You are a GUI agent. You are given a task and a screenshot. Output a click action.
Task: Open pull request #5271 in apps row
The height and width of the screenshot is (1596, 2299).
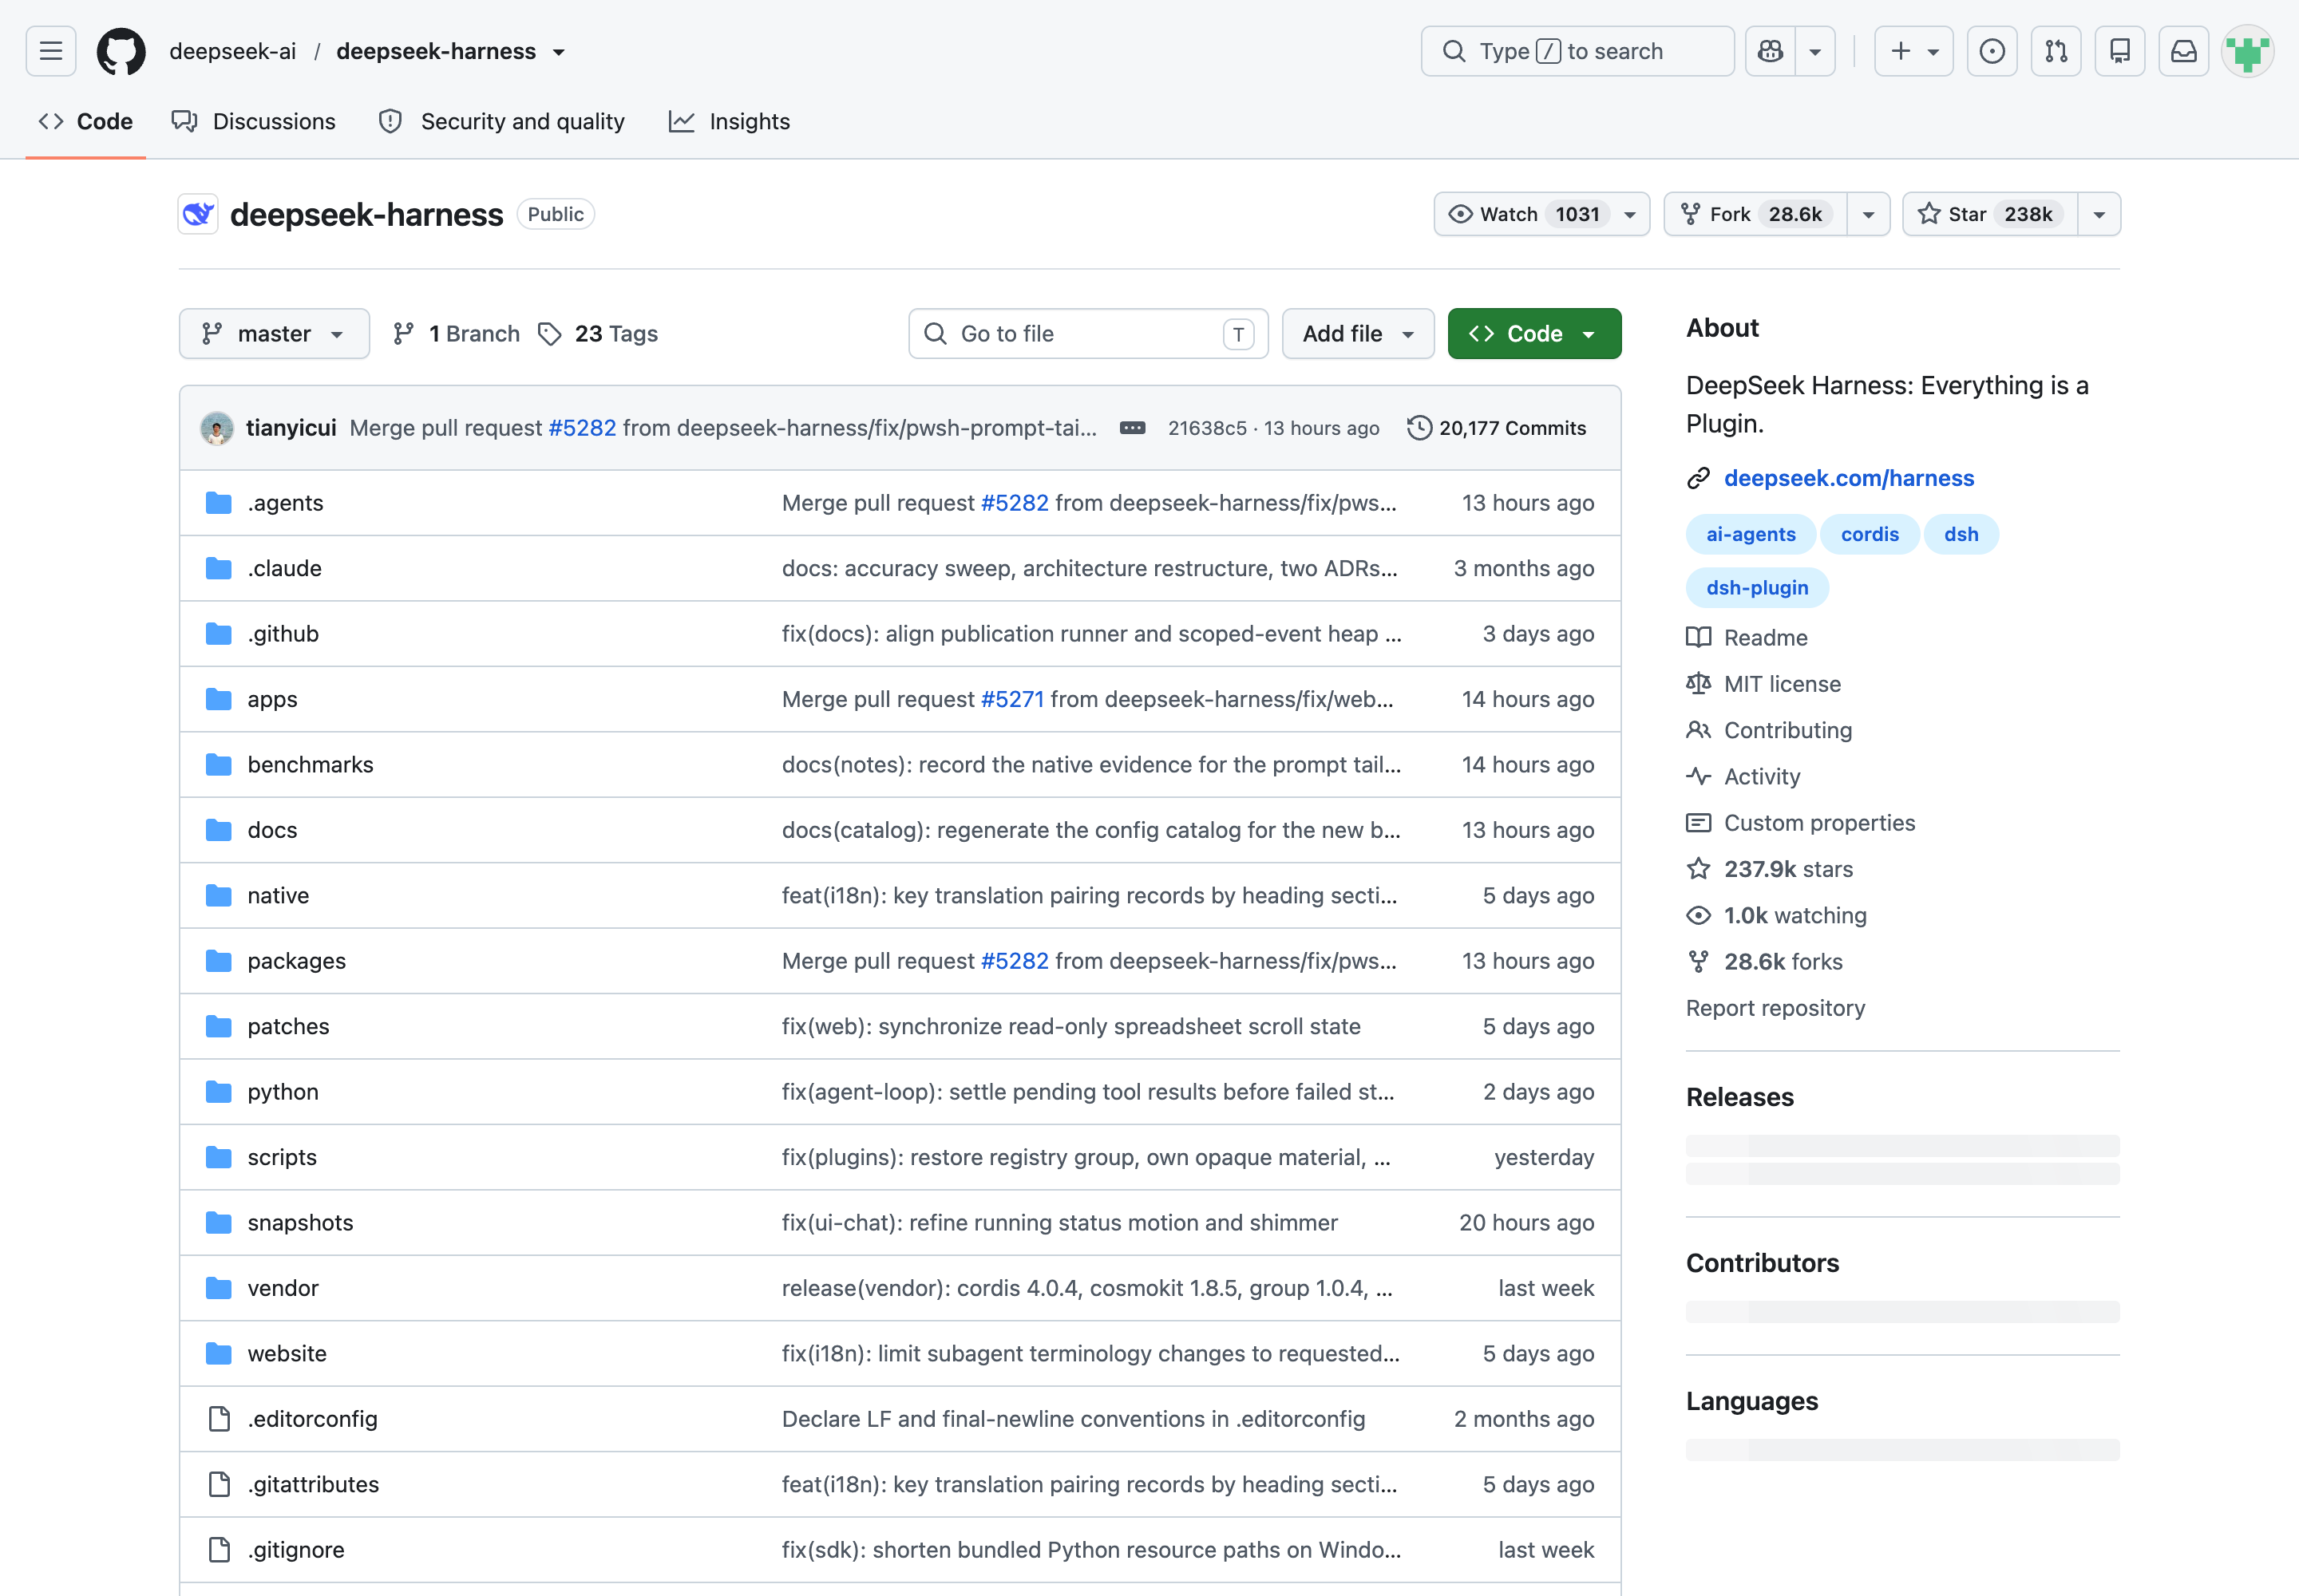(1012, 699)
